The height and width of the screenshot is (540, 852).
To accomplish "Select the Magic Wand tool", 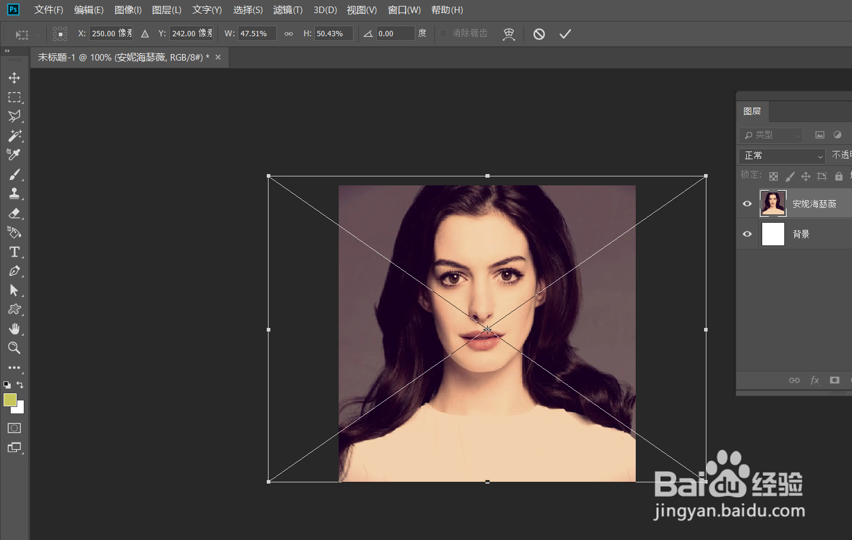I will coord(14,135).
